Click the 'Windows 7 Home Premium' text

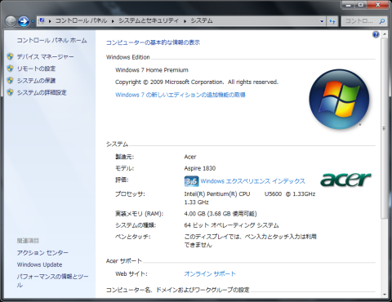pyautogui.click(x=152, y=70)
